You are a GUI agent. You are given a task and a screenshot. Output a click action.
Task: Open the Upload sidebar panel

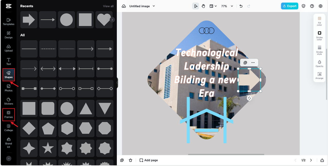tap(8, 48)
